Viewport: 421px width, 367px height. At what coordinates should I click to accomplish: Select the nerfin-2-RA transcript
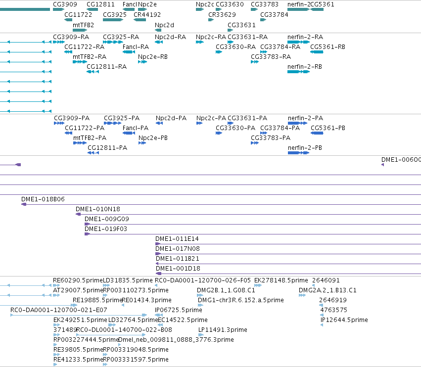299,42
